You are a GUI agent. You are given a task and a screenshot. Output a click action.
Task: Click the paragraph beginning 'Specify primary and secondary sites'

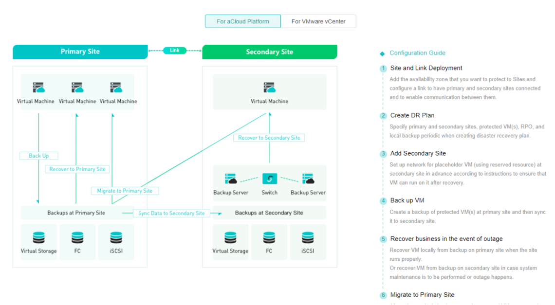coord(467,131)
